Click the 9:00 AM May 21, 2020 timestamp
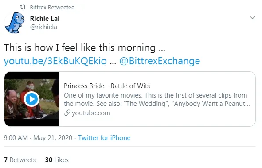Viewport: 262px width, 168px height. [38, 138]
